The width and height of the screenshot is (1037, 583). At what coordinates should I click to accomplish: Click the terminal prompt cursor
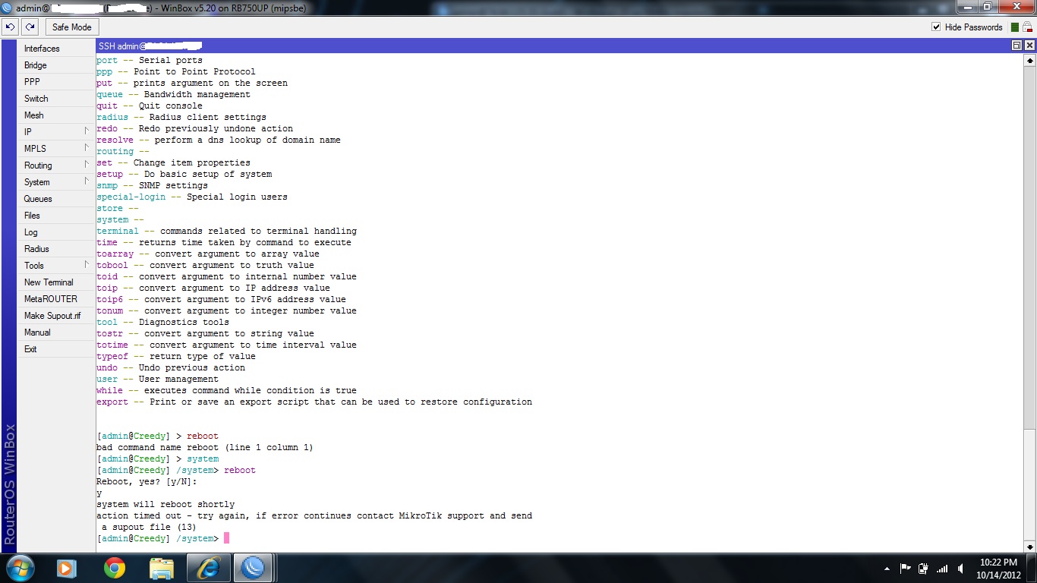[x=226, y=538]
